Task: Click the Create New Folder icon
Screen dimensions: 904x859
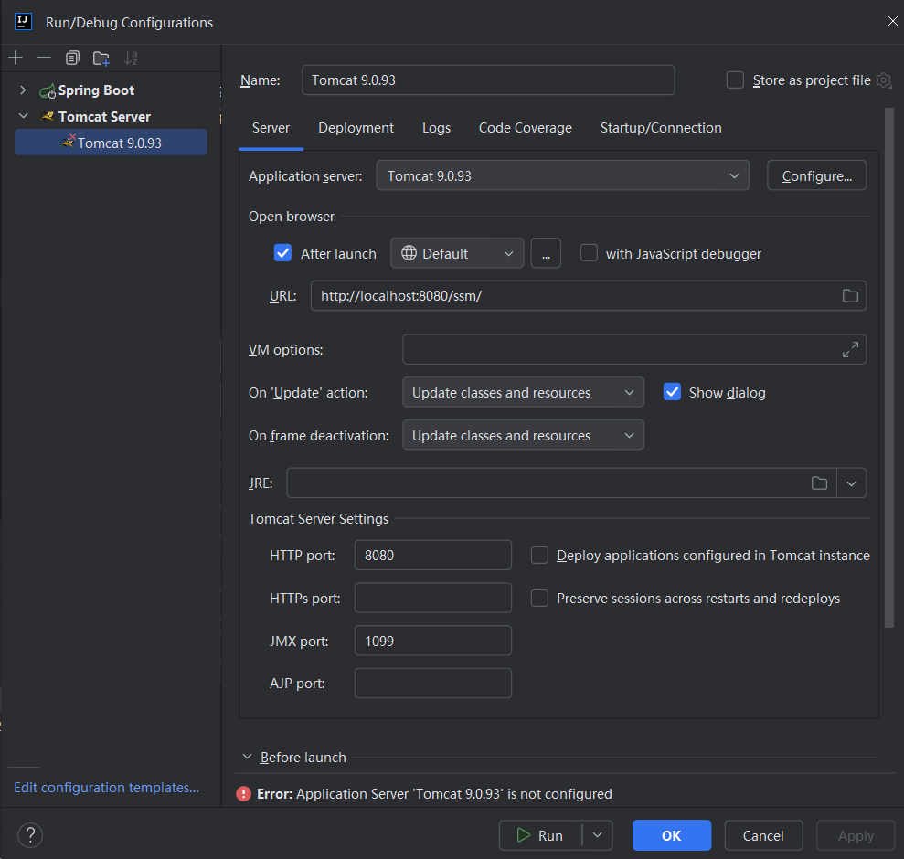Action: point(101,58)
